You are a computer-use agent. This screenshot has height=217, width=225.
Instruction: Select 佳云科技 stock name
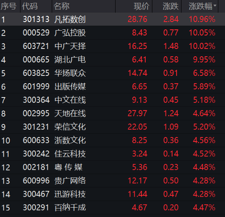coord(70,154)
